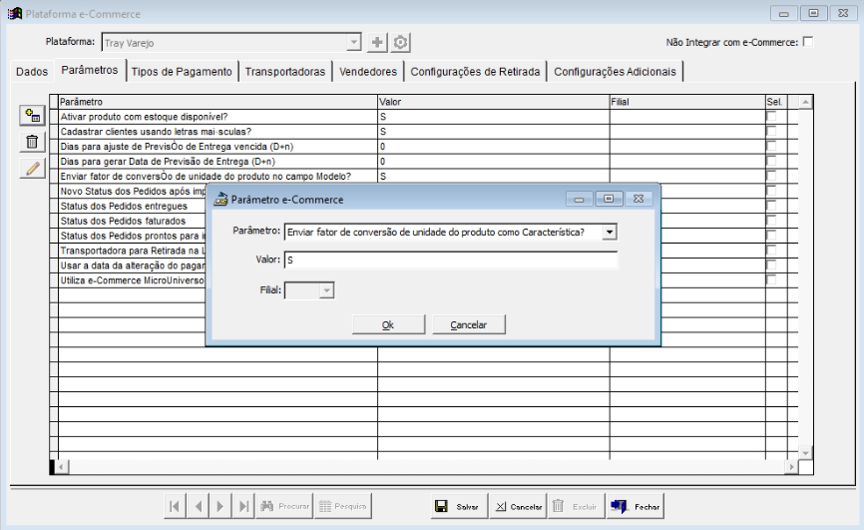Viewport: 864px width, 530px height.
Task: Click the Filial column header
Action: pyautogui.click(x=687, y=102)
